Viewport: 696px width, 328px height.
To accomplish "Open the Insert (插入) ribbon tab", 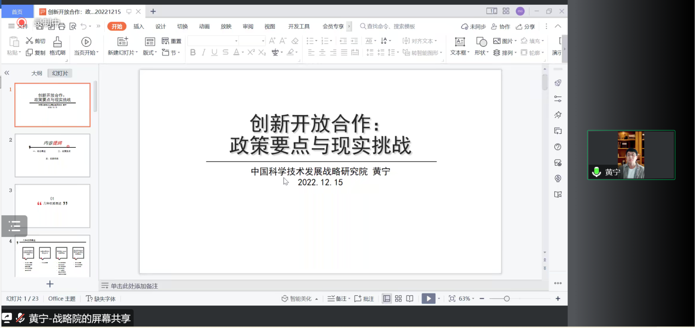I will point(139,26).
